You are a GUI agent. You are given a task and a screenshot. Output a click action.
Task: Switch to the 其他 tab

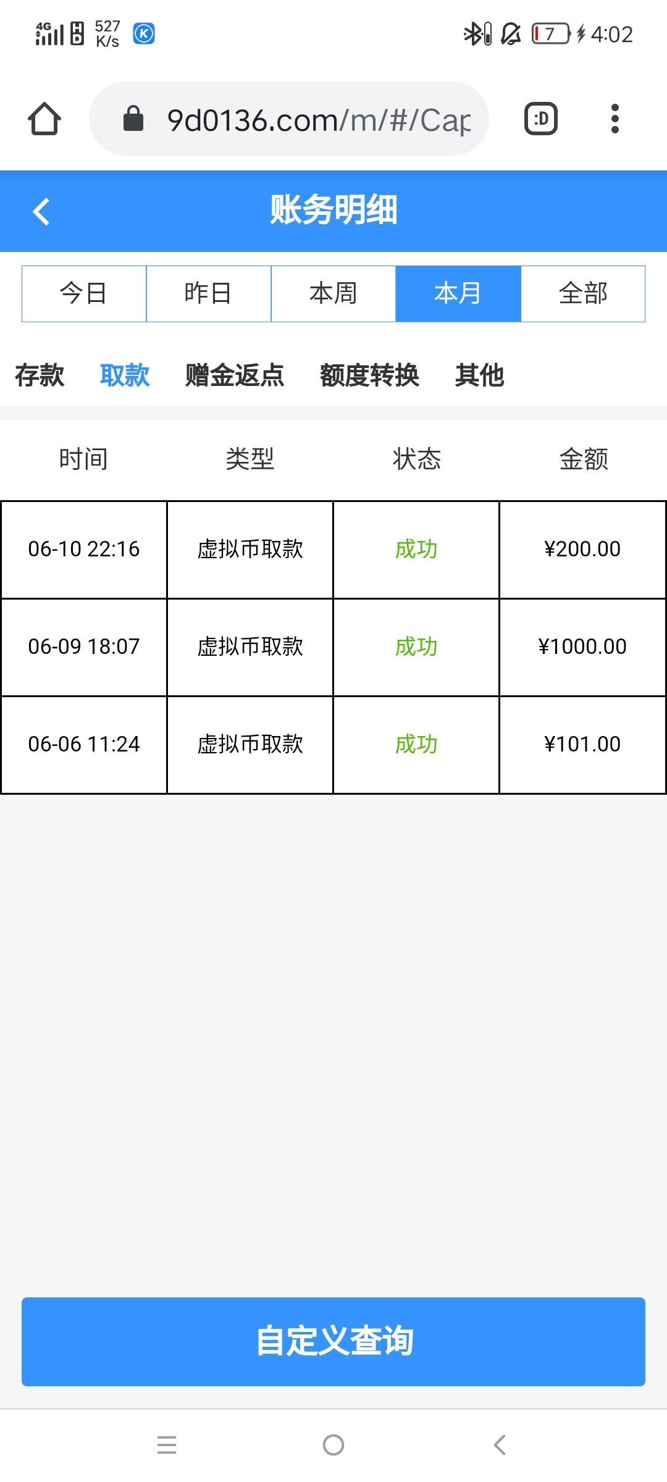pos(479,375)
